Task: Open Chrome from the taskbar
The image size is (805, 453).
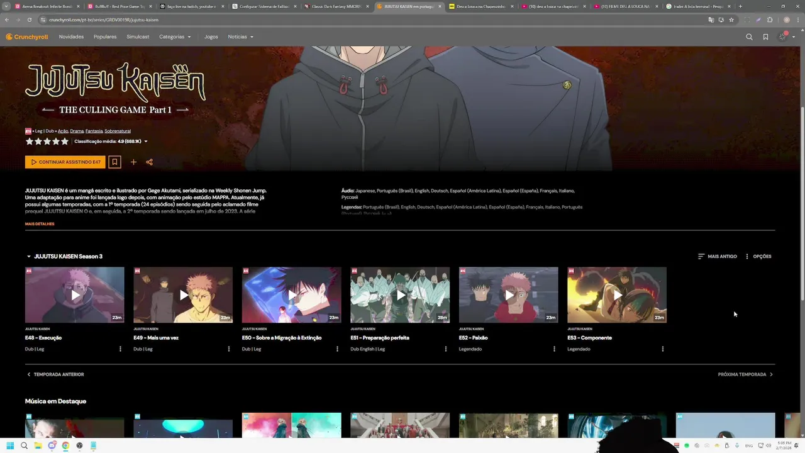Action: pyautogui.click(x=65, y=445)
